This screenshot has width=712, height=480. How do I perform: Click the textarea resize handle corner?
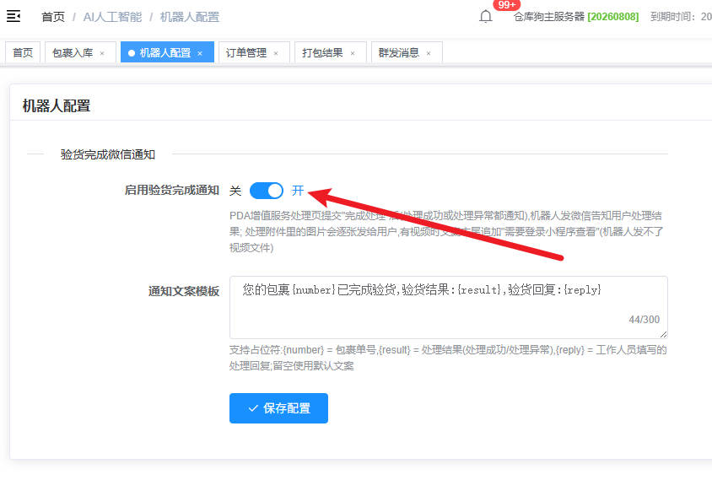click(x=663, y=335)
